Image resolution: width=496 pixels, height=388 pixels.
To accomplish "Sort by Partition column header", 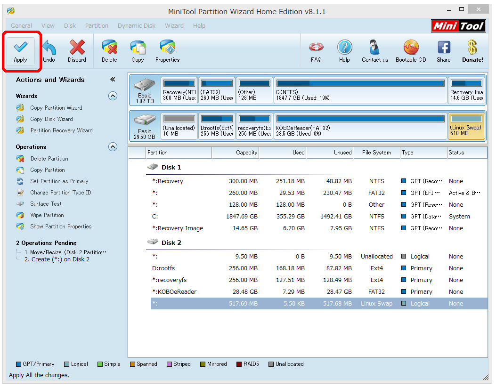I will pyautogui.click(x=179, y=153).
